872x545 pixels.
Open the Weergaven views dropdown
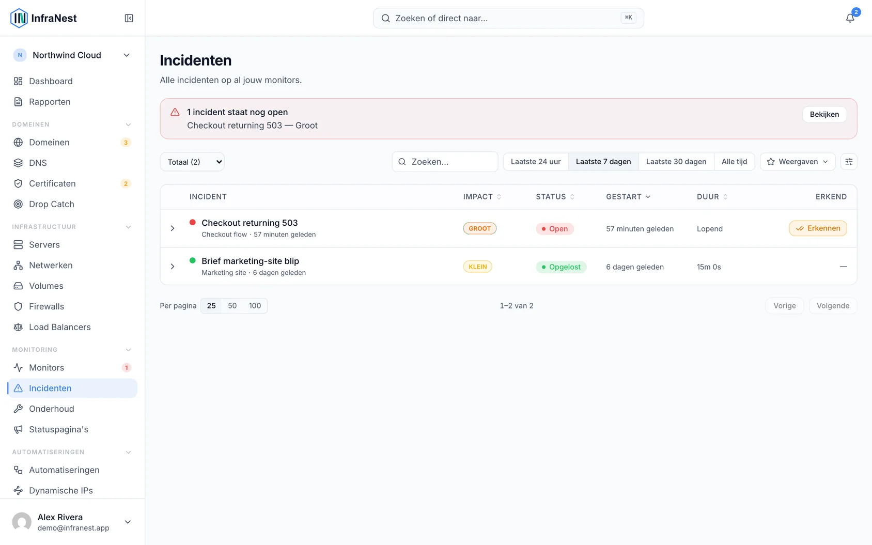click(798, 162)
